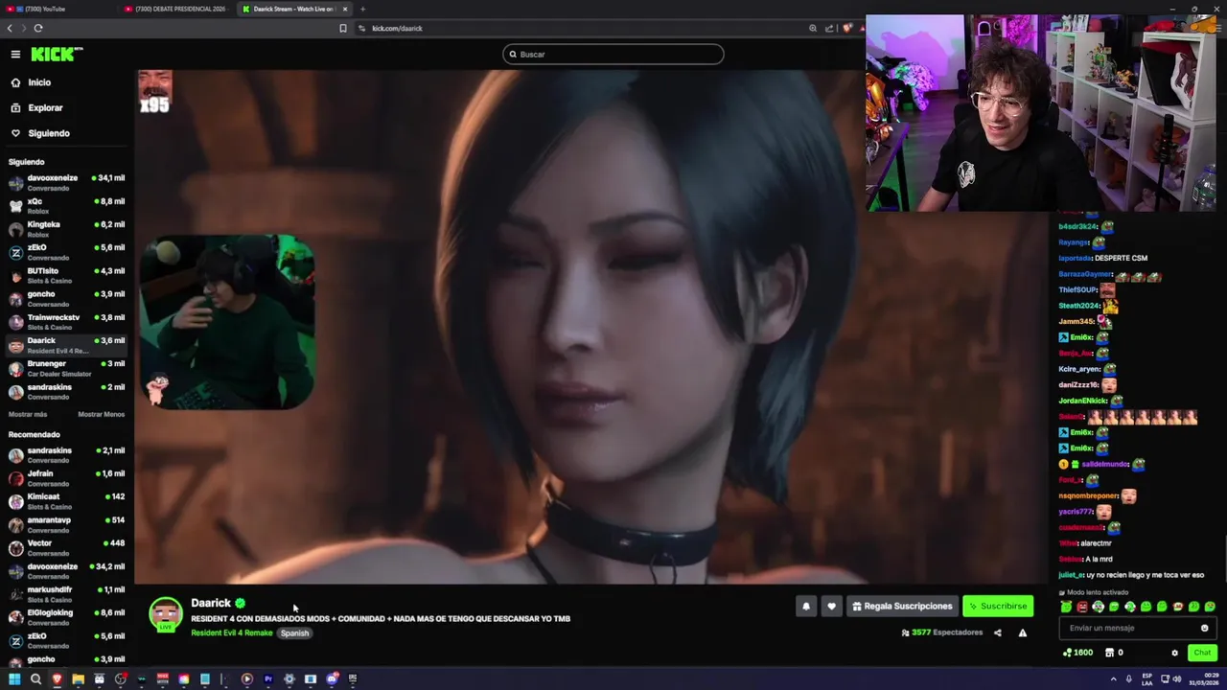Screen dimensions: 1227x690
Task: Open File Explorer from taskbar
Action: click(78, 678)
